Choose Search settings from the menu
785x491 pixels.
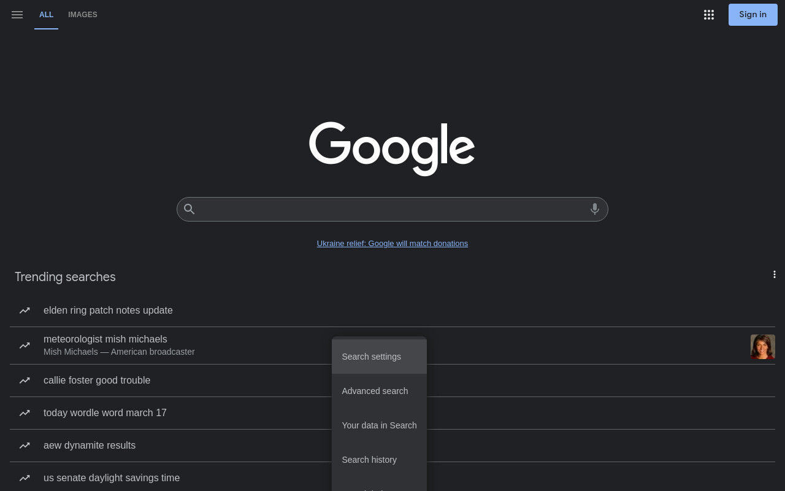[379, 357]
